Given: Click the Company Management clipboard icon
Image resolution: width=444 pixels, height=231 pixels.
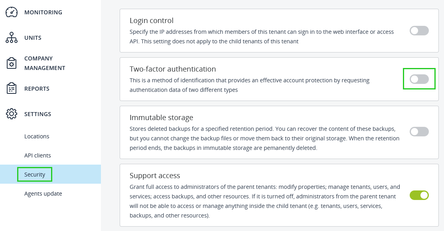Looking at the screenshot, I should (12, 63).
